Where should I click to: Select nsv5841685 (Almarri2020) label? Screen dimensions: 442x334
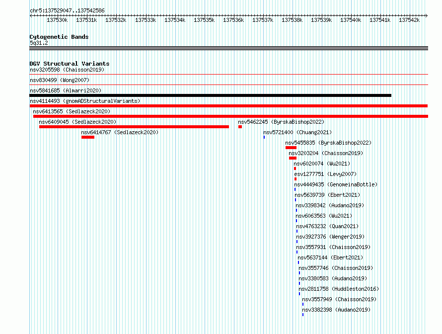66,90
